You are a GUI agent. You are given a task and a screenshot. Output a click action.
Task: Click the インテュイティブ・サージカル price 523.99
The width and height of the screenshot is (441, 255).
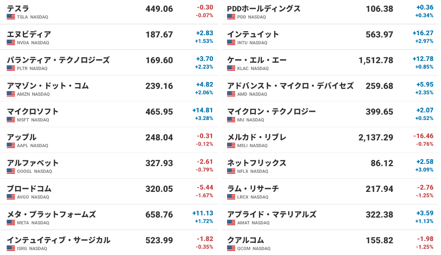tap(159, 240)
